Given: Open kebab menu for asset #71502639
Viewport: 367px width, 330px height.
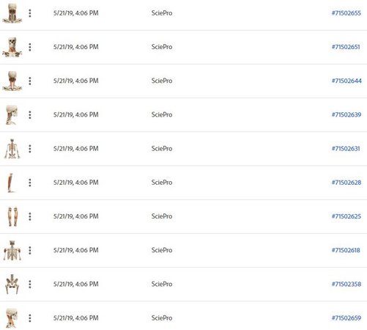Looking at the screenshot, I should [x=30, y=115].
